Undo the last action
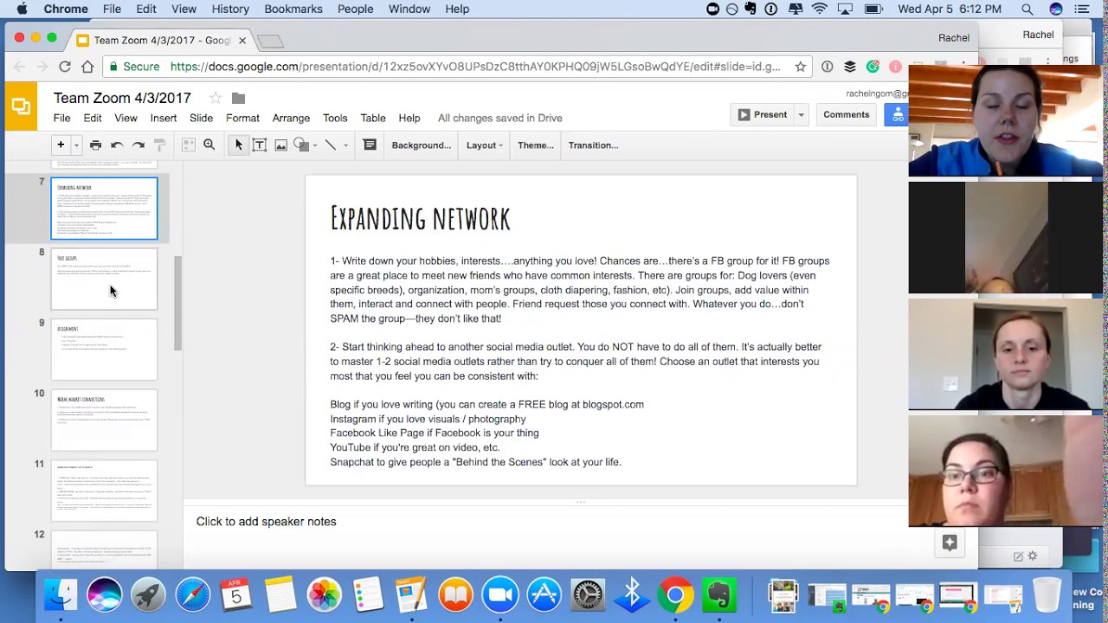Viewport: 1108px width, 623px height. 117,145
